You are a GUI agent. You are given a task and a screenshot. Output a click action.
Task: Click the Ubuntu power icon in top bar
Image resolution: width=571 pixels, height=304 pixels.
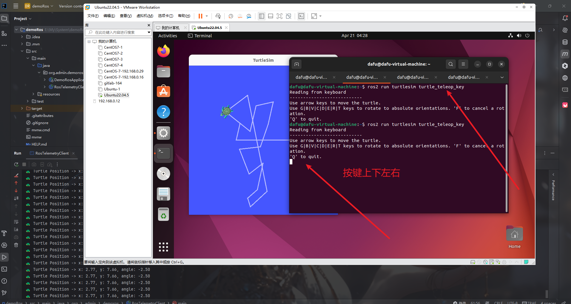[x=527, y=36]
